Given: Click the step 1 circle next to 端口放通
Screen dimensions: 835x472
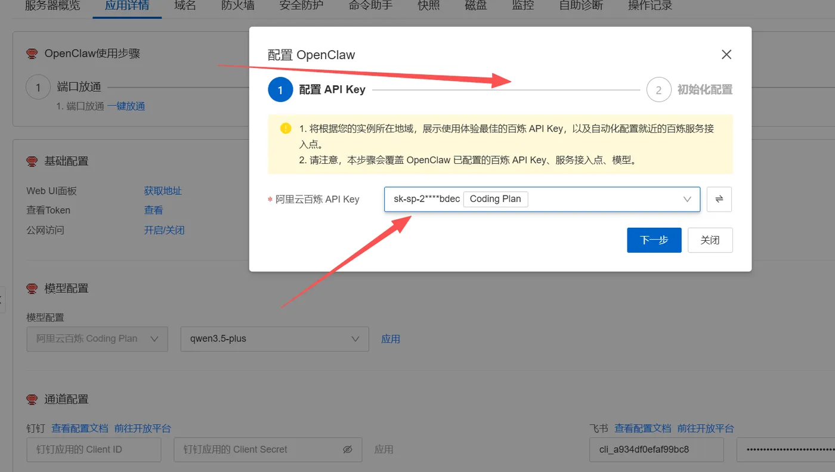Looking at the screenshot, I should (38, 88).
